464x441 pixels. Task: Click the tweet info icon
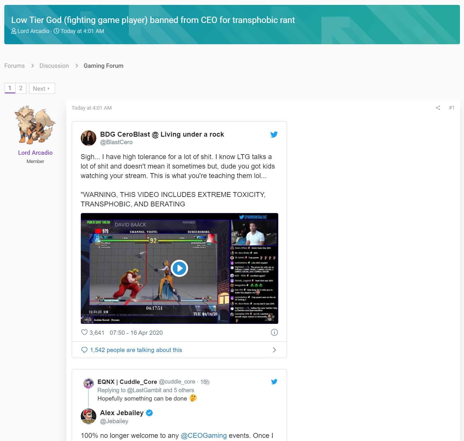(274, 332)
